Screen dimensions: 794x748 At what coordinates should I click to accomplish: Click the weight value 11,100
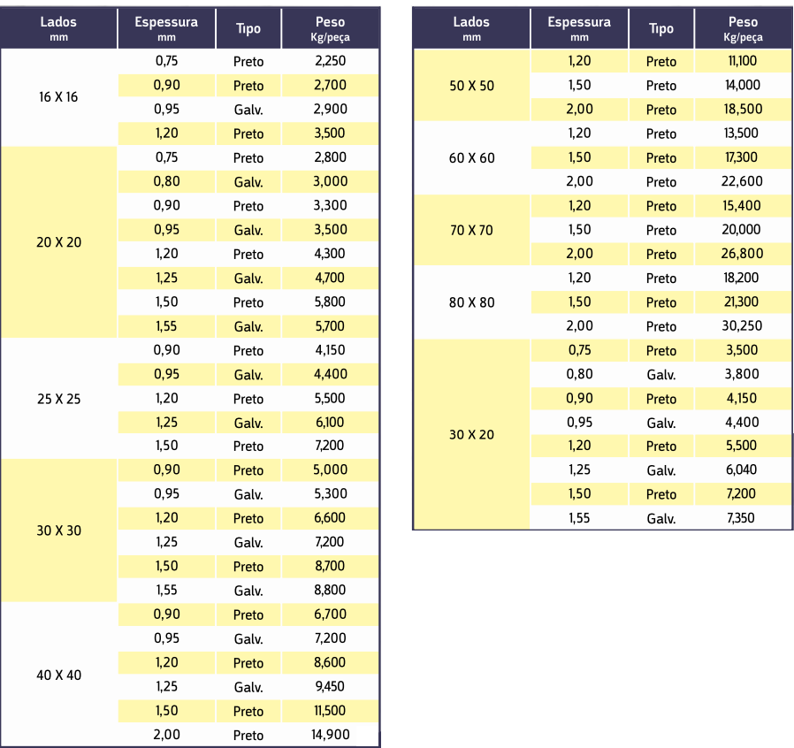743,62
